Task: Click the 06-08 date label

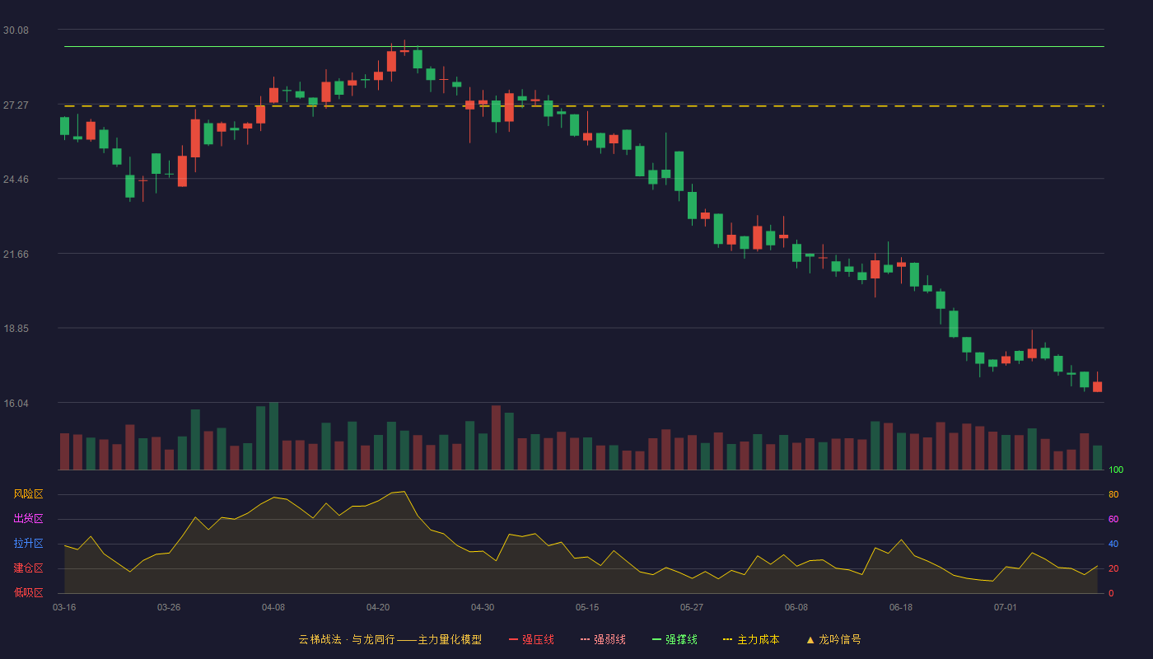Action: coord(796,607)
